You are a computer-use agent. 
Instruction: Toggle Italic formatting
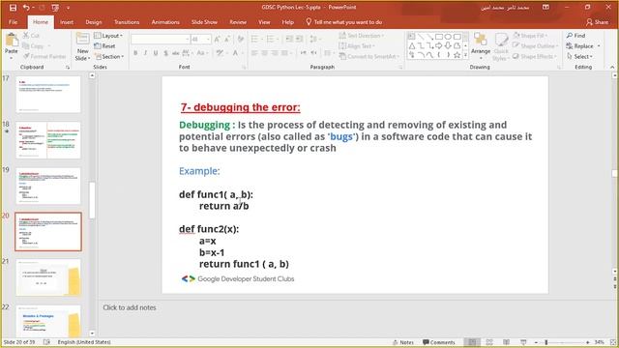point(145,53)
